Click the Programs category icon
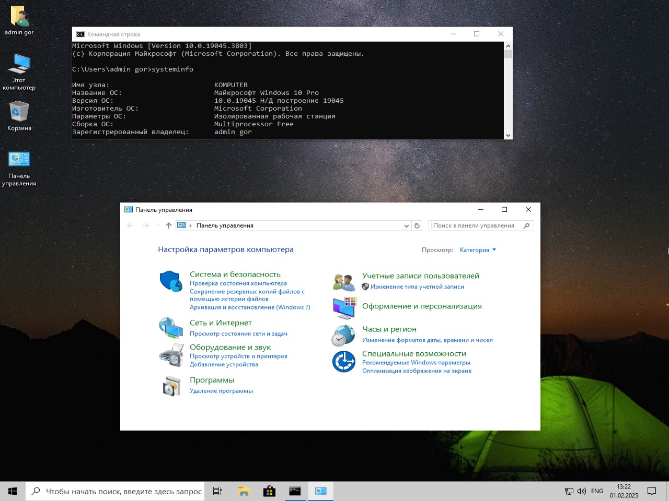Screen dimensions: 669x501 (x=170, y=386)
